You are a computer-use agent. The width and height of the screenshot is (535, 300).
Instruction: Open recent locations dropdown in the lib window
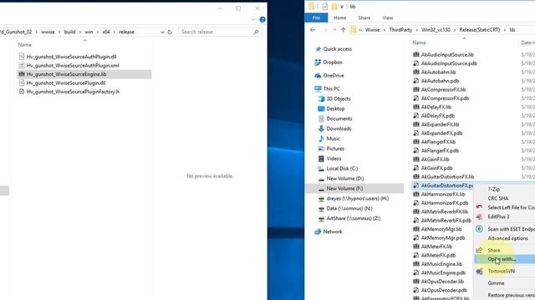(334, 30)
